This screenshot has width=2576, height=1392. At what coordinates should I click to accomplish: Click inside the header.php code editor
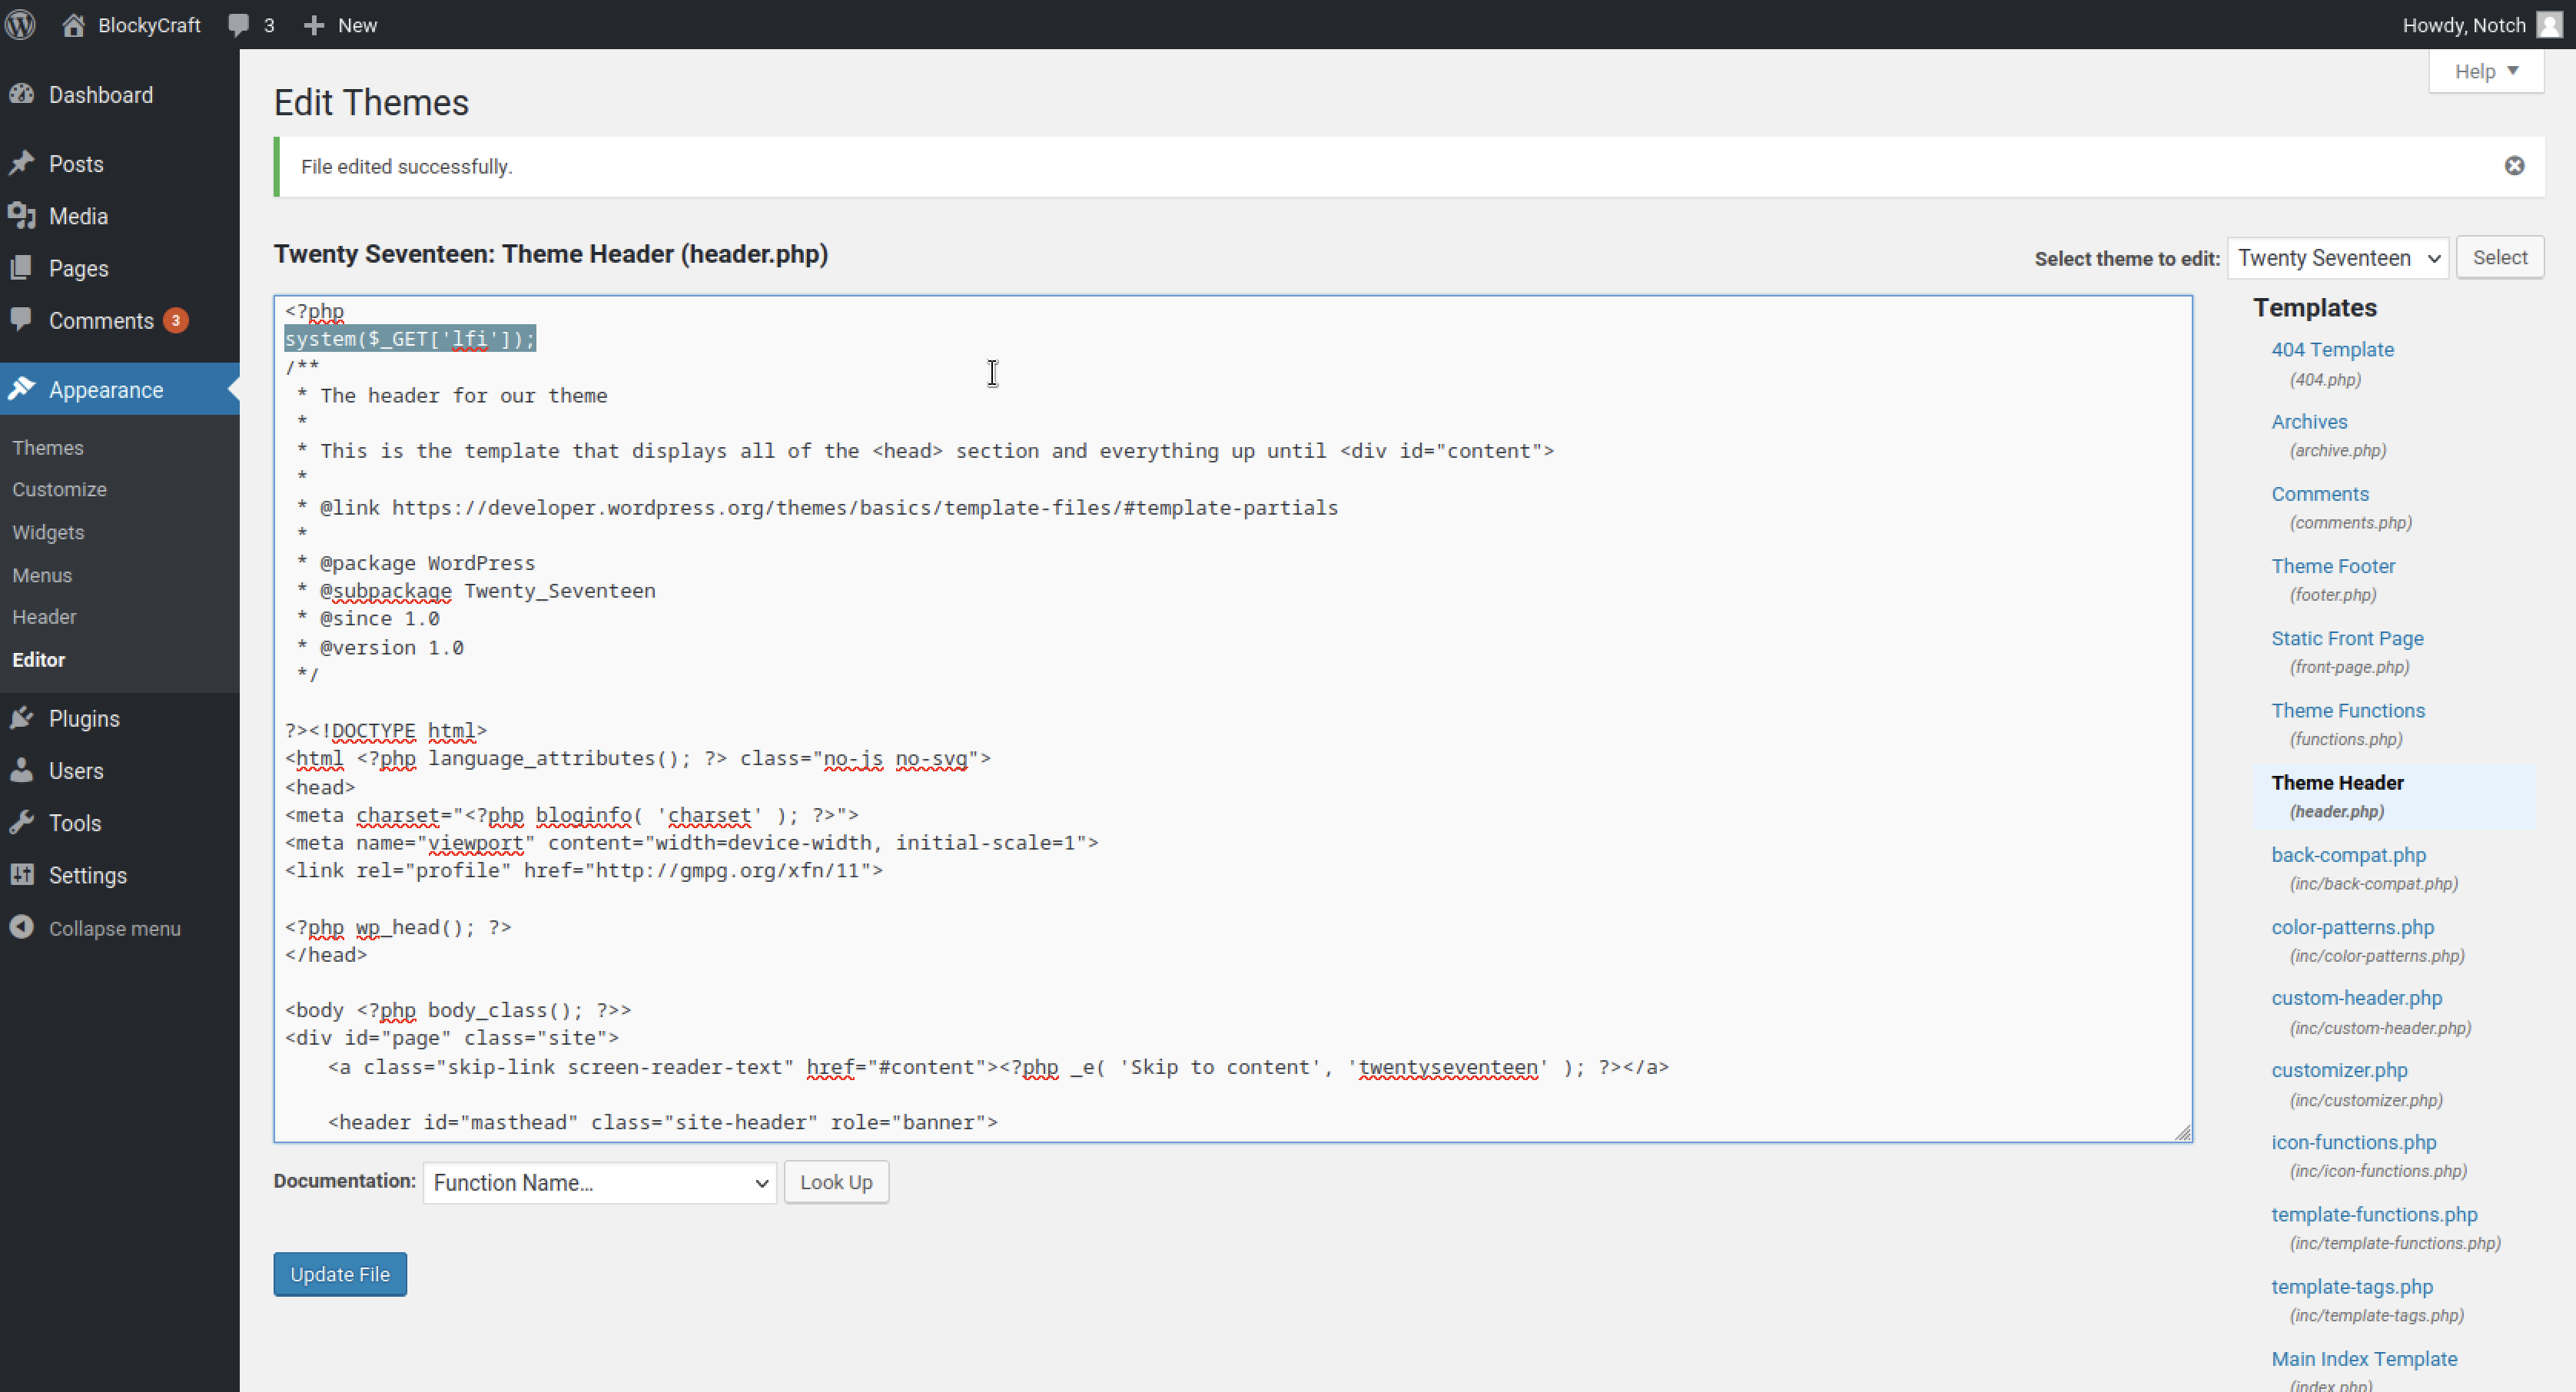[1233, 718]
